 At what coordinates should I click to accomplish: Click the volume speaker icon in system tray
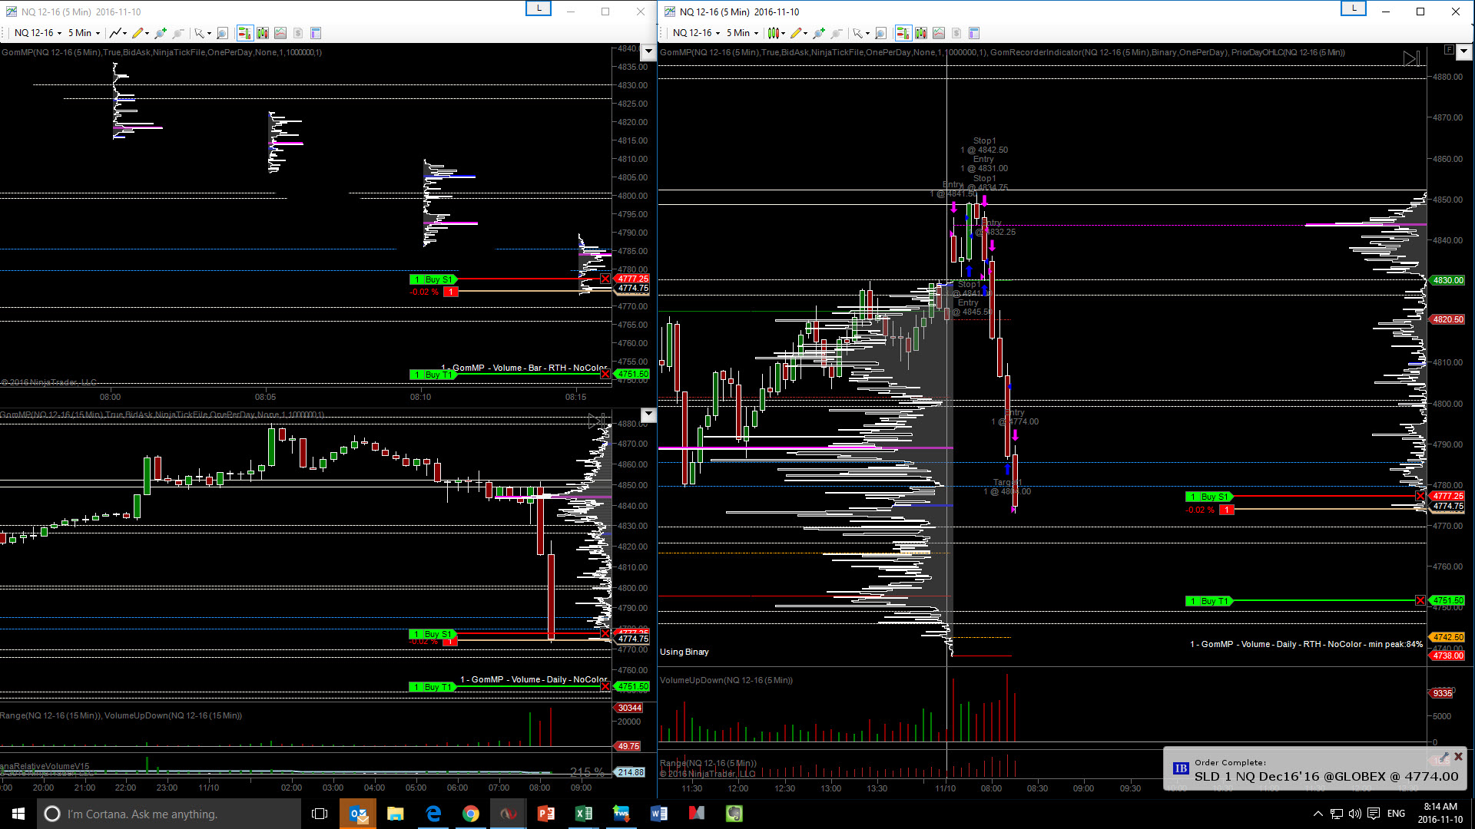point(1355,814)
